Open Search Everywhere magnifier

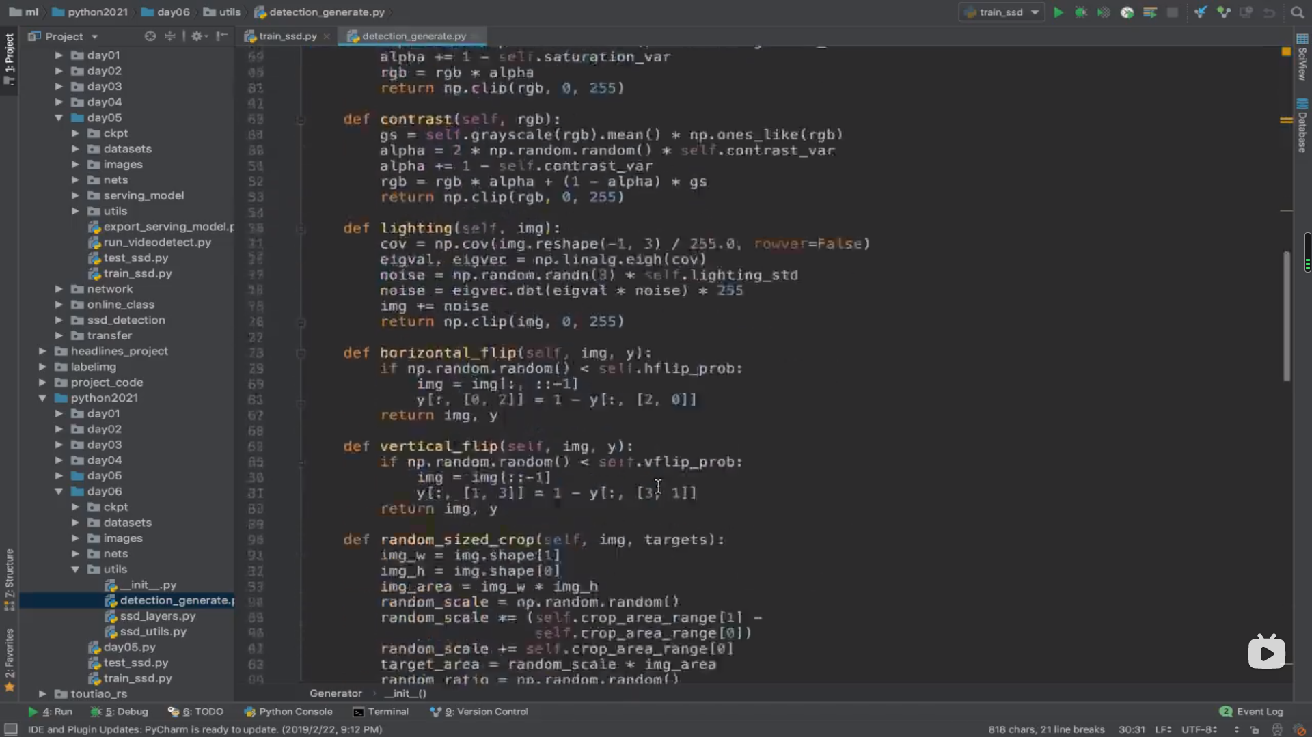coord(1297,12)
